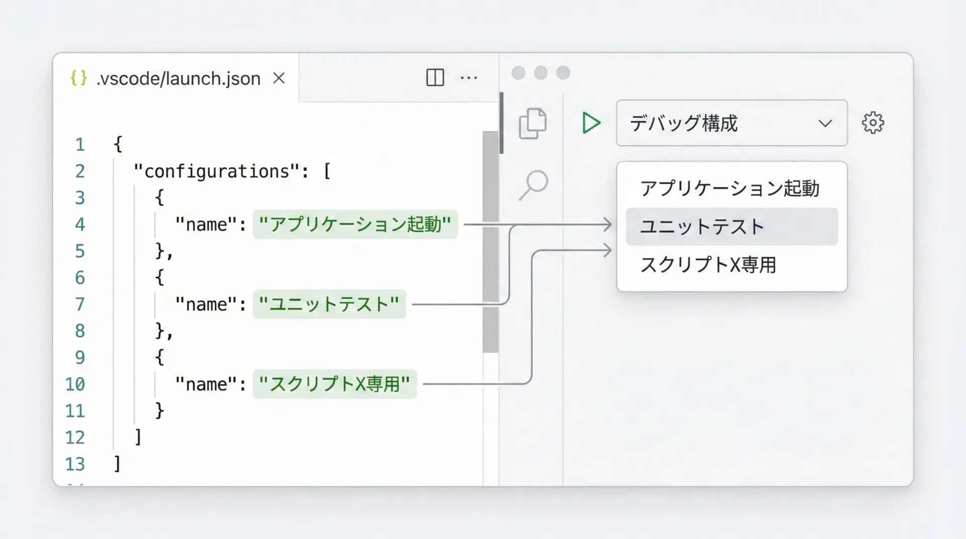The height and width of the screenshot is (539, 966).
Task: Click the editor's vertical scrollbar thumb
Action: pos(490,241)
